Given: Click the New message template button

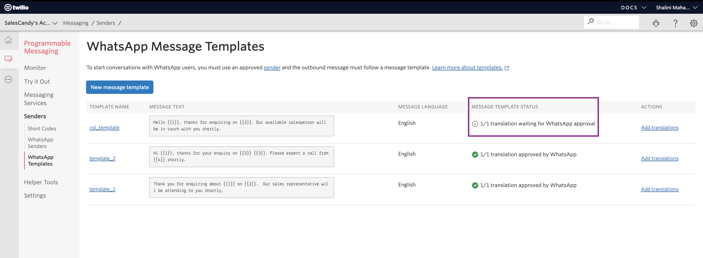Looking at the screenshot, I should click(x=120, y=87).
